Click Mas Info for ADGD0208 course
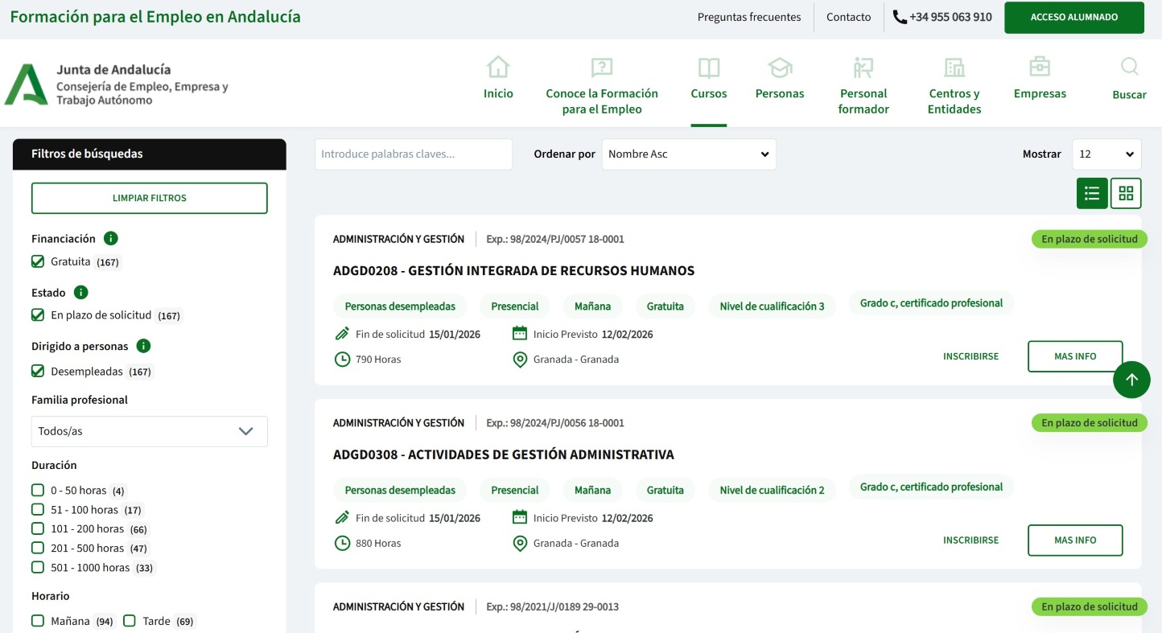Screen dimensions: 1162x633 coord(1074,356)
